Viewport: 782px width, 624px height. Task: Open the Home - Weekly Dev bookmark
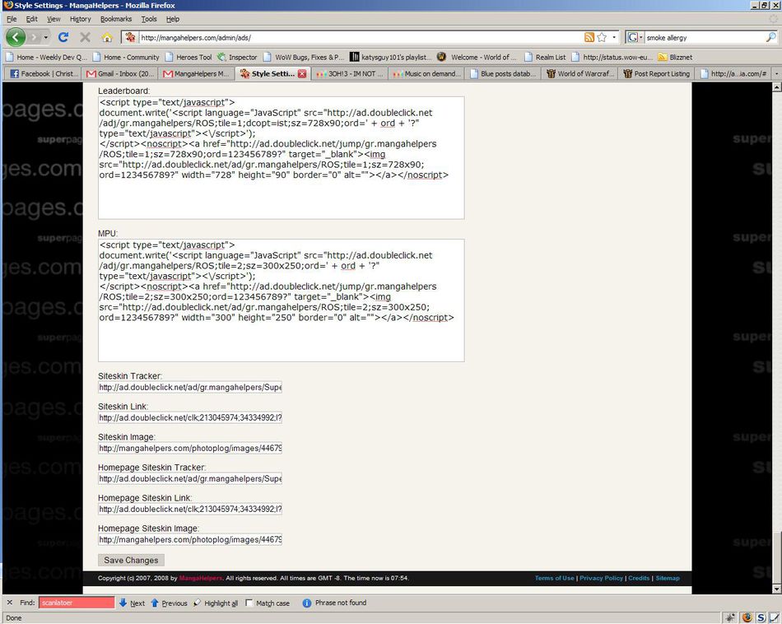click(46, 58)
